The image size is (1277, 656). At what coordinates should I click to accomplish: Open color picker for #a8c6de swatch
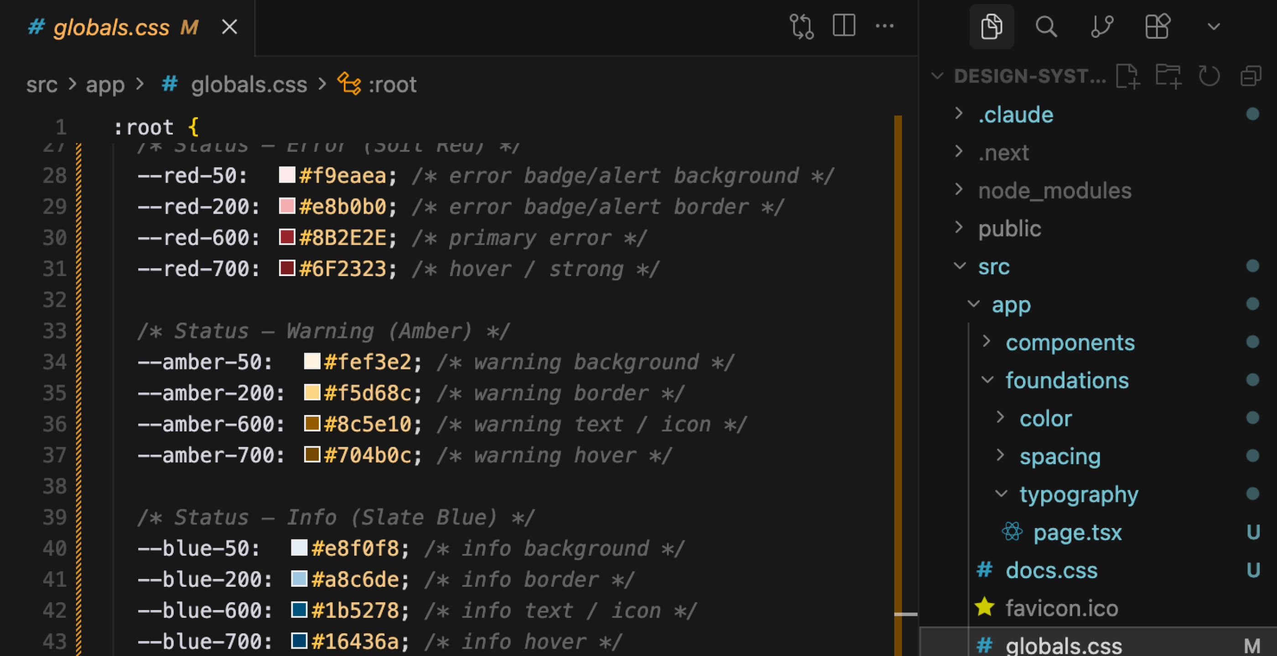point(299,579)
